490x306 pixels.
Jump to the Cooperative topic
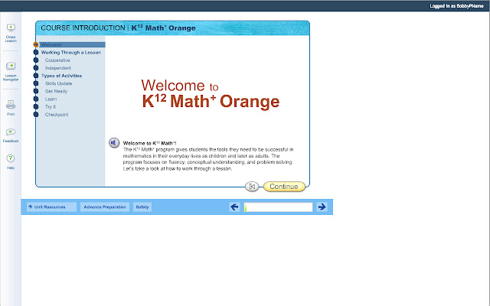(x=59, y=60)
